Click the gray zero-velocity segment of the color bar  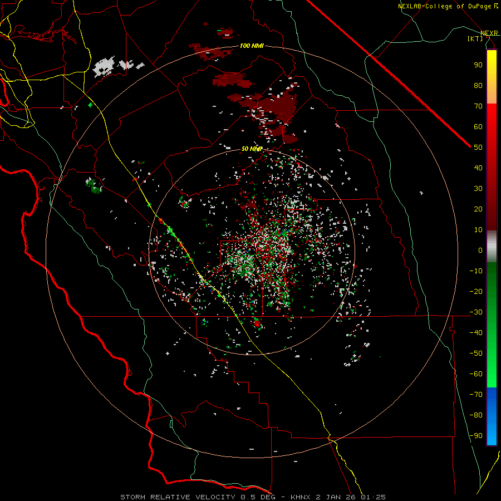pos(492,247)
